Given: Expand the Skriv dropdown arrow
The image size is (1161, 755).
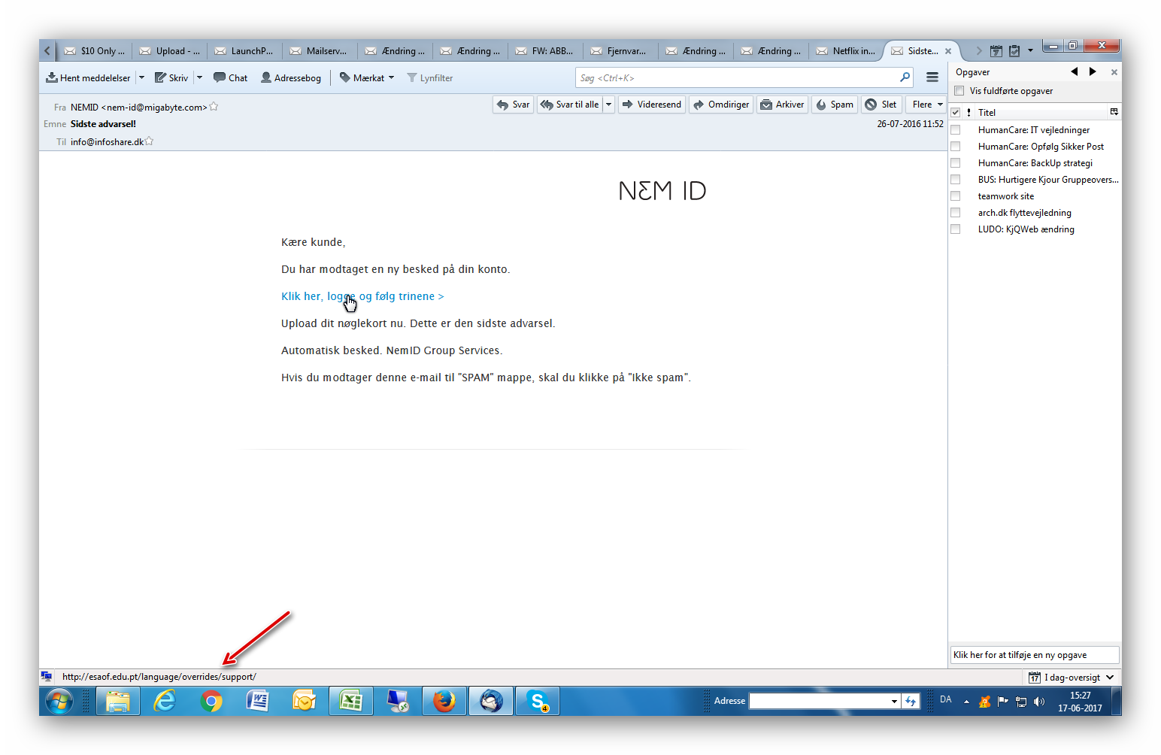Looking at the screenshot, I should 199,77.
